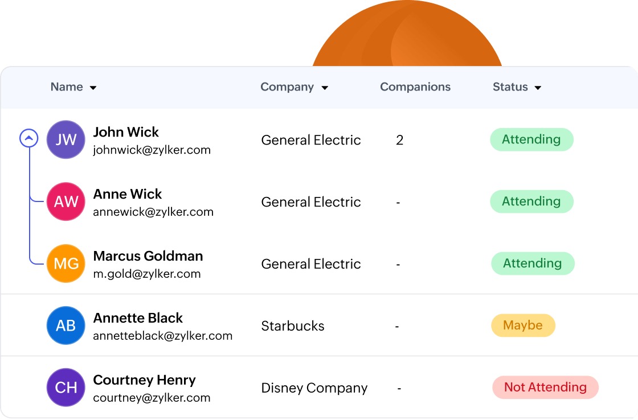This screenshot has width=638, height=420.
Task: Click Marcus Goldman's Attending status badge
Action: (532, 263)
